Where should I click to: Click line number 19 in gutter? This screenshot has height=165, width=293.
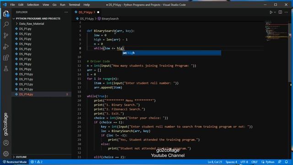pyautogui.click(x=79, y=96)
